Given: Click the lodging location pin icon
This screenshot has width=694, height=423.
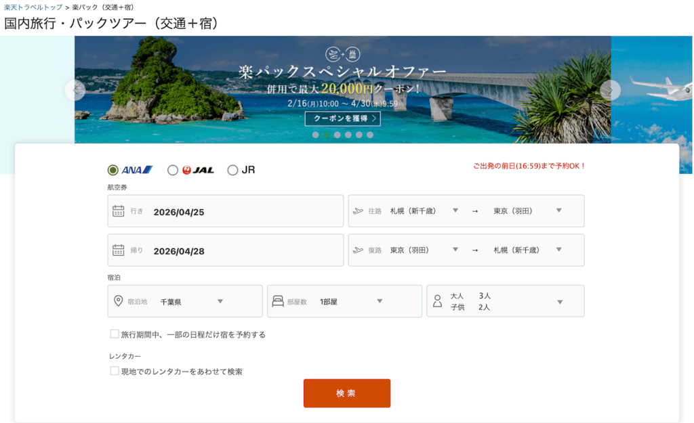Looking at the screenshot, I should tap(119, 301).
